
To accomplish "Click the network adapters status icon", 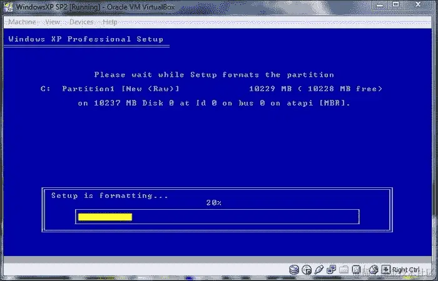I will (x=331, y=270).
